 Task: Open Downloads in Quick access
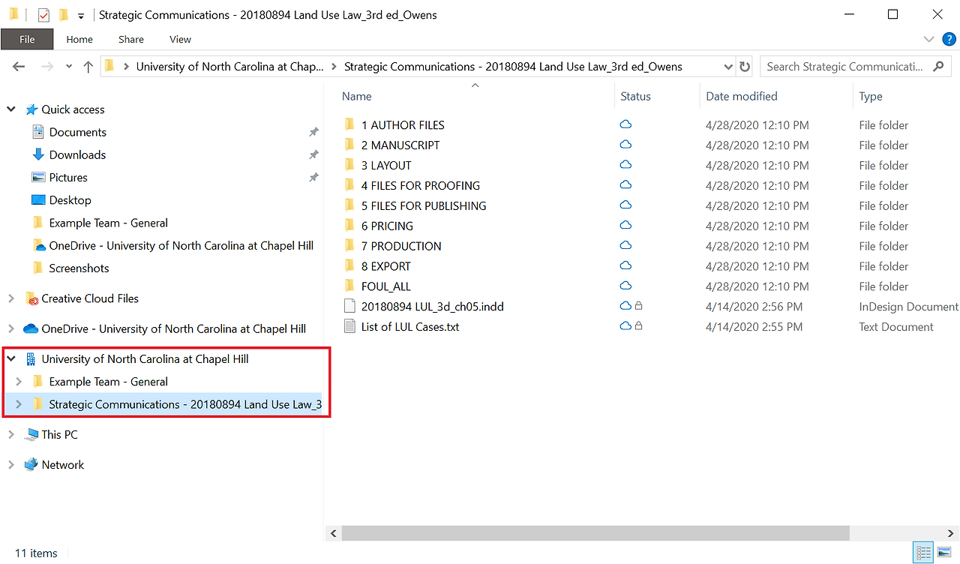77,154
